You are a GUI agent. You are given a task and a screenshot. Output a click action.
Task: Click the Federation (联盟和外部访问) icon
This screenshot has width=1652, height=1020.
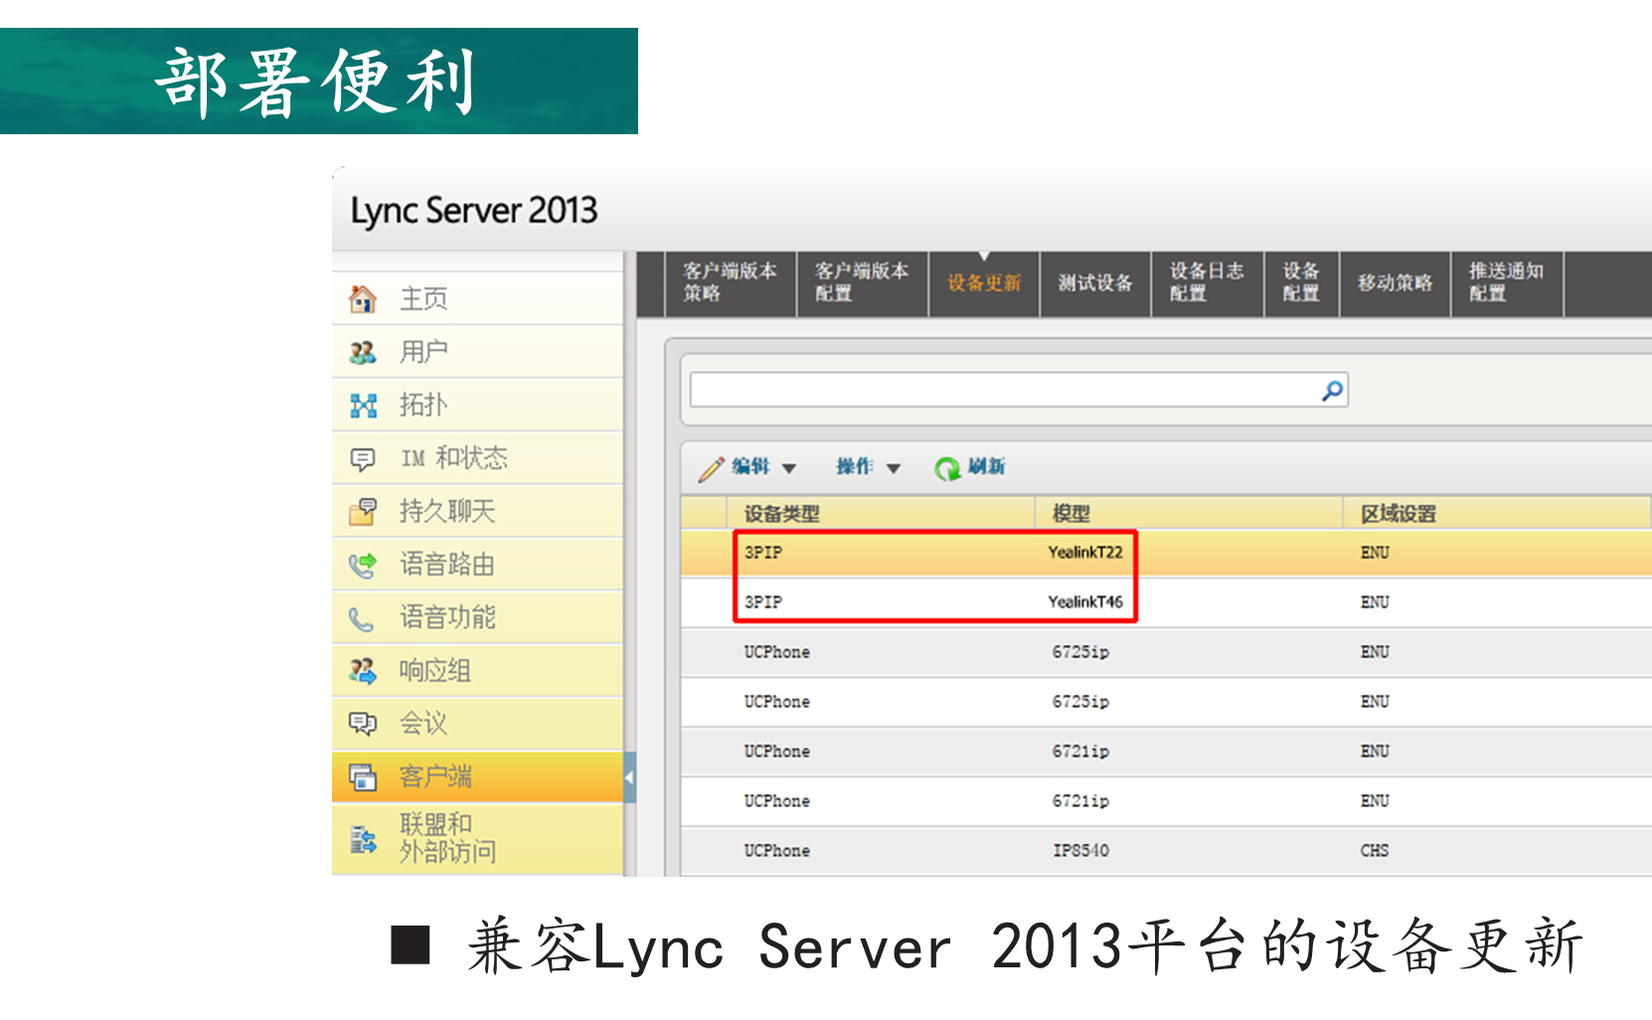click(363, 839)
